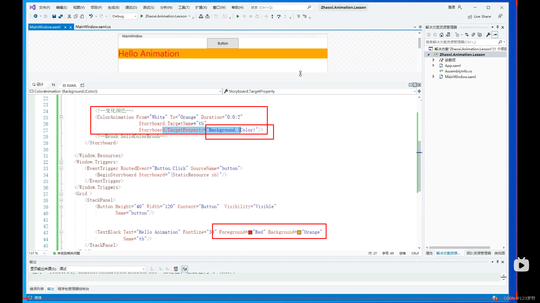Click Show All Files icon in Solution Explorer

480,35
